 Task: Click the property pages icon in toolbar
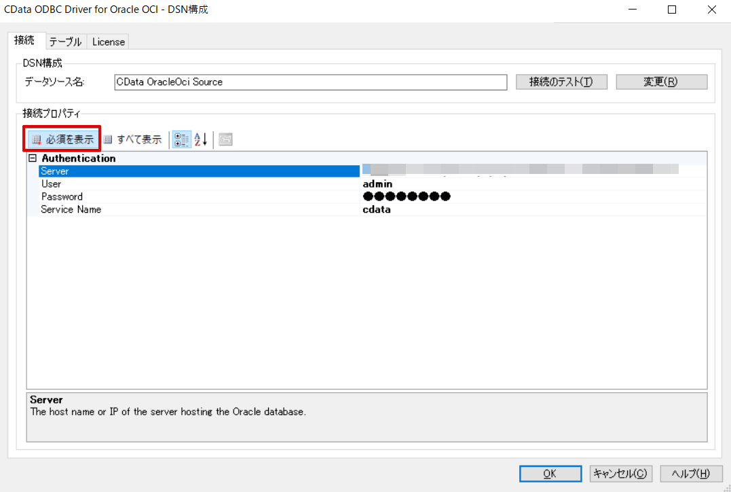(225, 139)
